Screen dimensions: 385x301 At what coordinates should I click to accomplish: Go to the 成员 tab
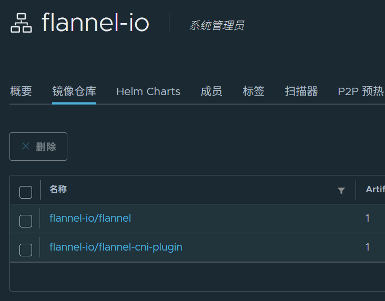pos(211,91)
